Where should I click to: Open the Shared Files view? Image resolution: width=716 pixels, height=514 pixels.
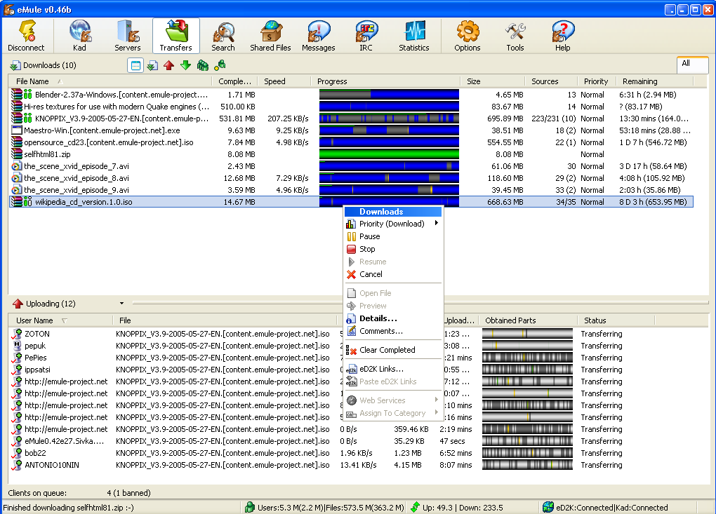[x=270, y=35]
